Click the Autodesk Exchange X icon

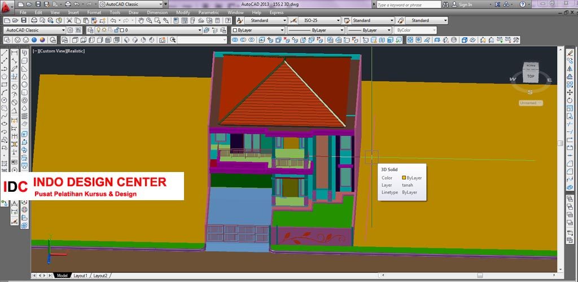coord(497,5)
